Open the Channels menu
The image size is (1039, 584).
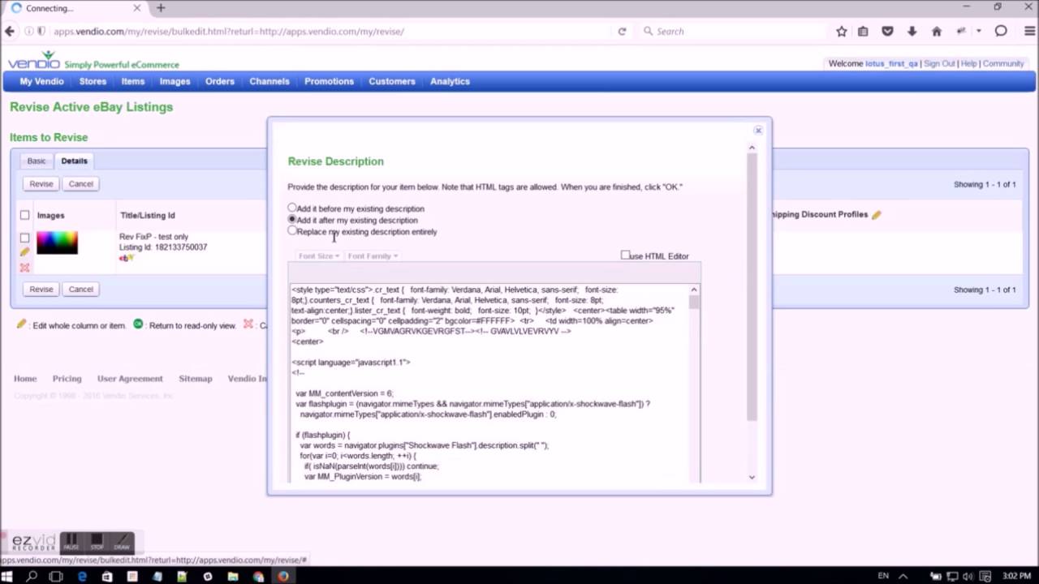click(269, 81)
